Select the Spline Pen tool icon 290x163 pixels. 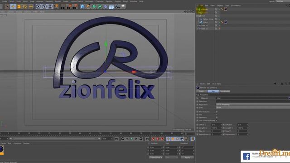pyautogui.click(x=88, y=7)
